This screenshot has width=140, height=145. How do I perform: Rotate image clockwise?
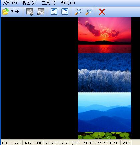coord(65,12)
